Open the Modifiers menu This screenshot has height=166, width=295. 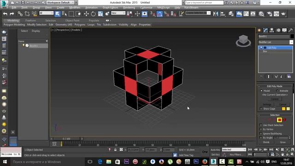pyautogui.click(x=75, y=7)
